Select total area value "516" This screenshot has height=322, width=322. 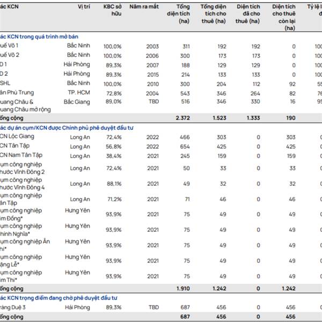185,101
